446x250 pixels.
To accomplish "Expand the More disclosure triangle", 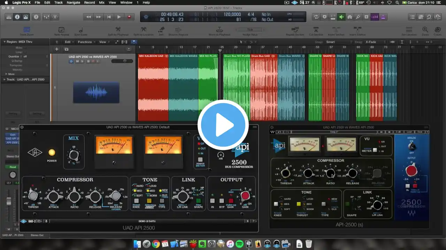I will tap(6, 74).
